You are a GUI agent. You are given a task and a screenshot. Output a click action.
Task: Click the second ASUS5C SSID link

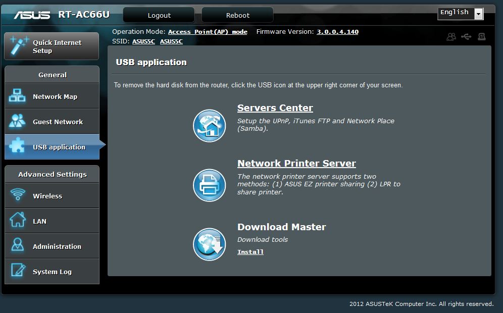171,41
